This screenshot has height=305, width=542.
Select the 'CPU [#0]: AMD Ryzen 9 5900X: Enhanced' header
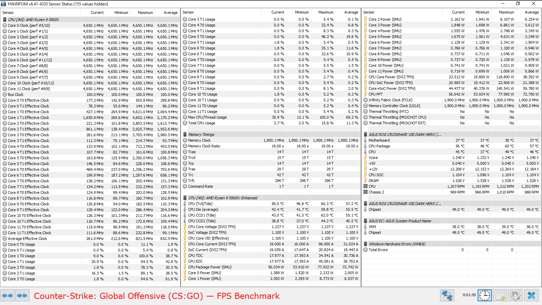click(x=271, y=198)
